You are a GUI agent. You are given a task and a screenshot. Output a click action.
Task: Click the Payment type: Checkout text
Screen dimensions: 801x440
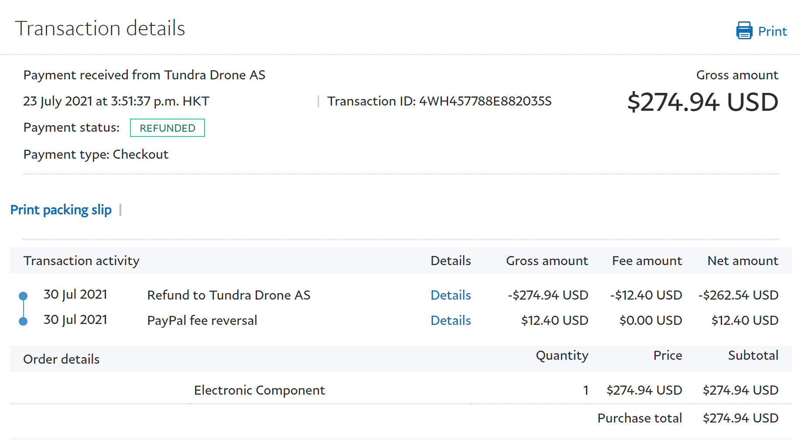pos(96,154)
